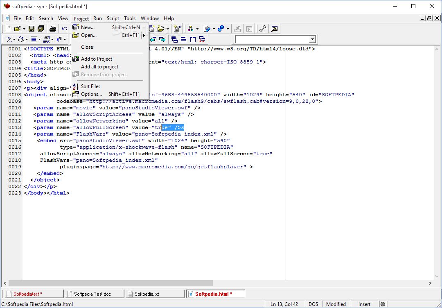Switch to the Softpedia.html * tab
The image size is (442, 308).
point(216,294)
